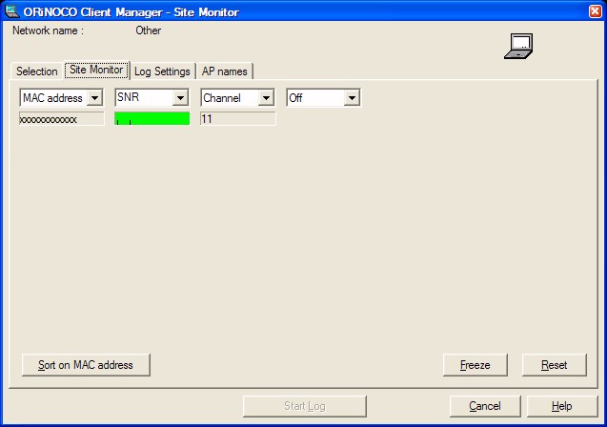Click the laptop connection status icon
Image resolution: width=607 pixels, height=427 pixels.
tap(518, 46)
